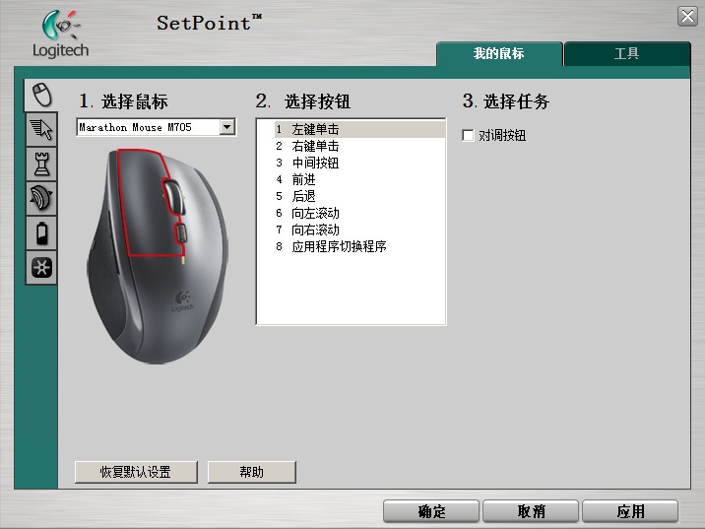Open the mouse button settings sidebar icon
This screenshot has width=705, height=529.
click(x=40, y=95)
